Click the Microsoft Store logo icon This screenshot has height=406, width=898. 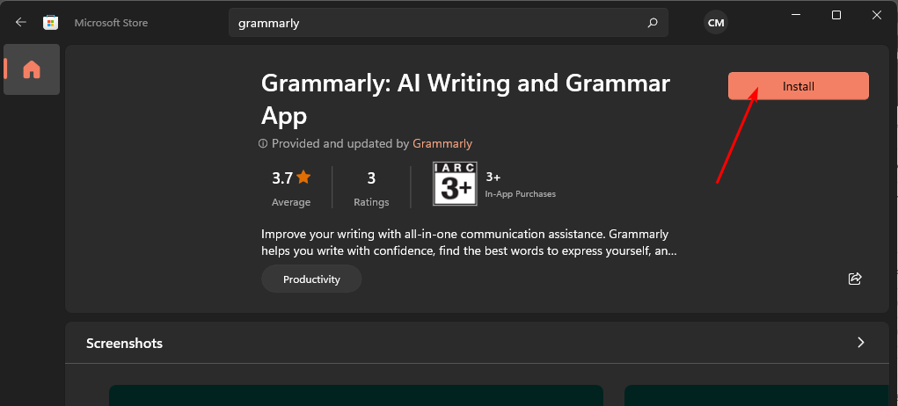click(x=50, y=22)
